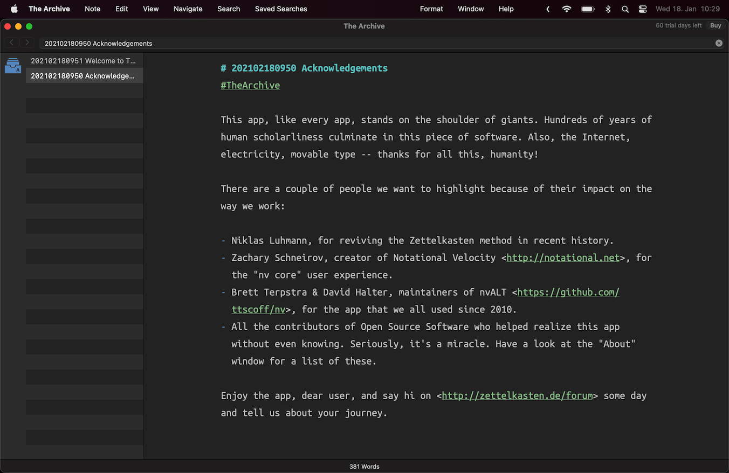The width and height of the screenshot is (729, 473).
Task: Open the Edit menu
Action: coord(122,9)
